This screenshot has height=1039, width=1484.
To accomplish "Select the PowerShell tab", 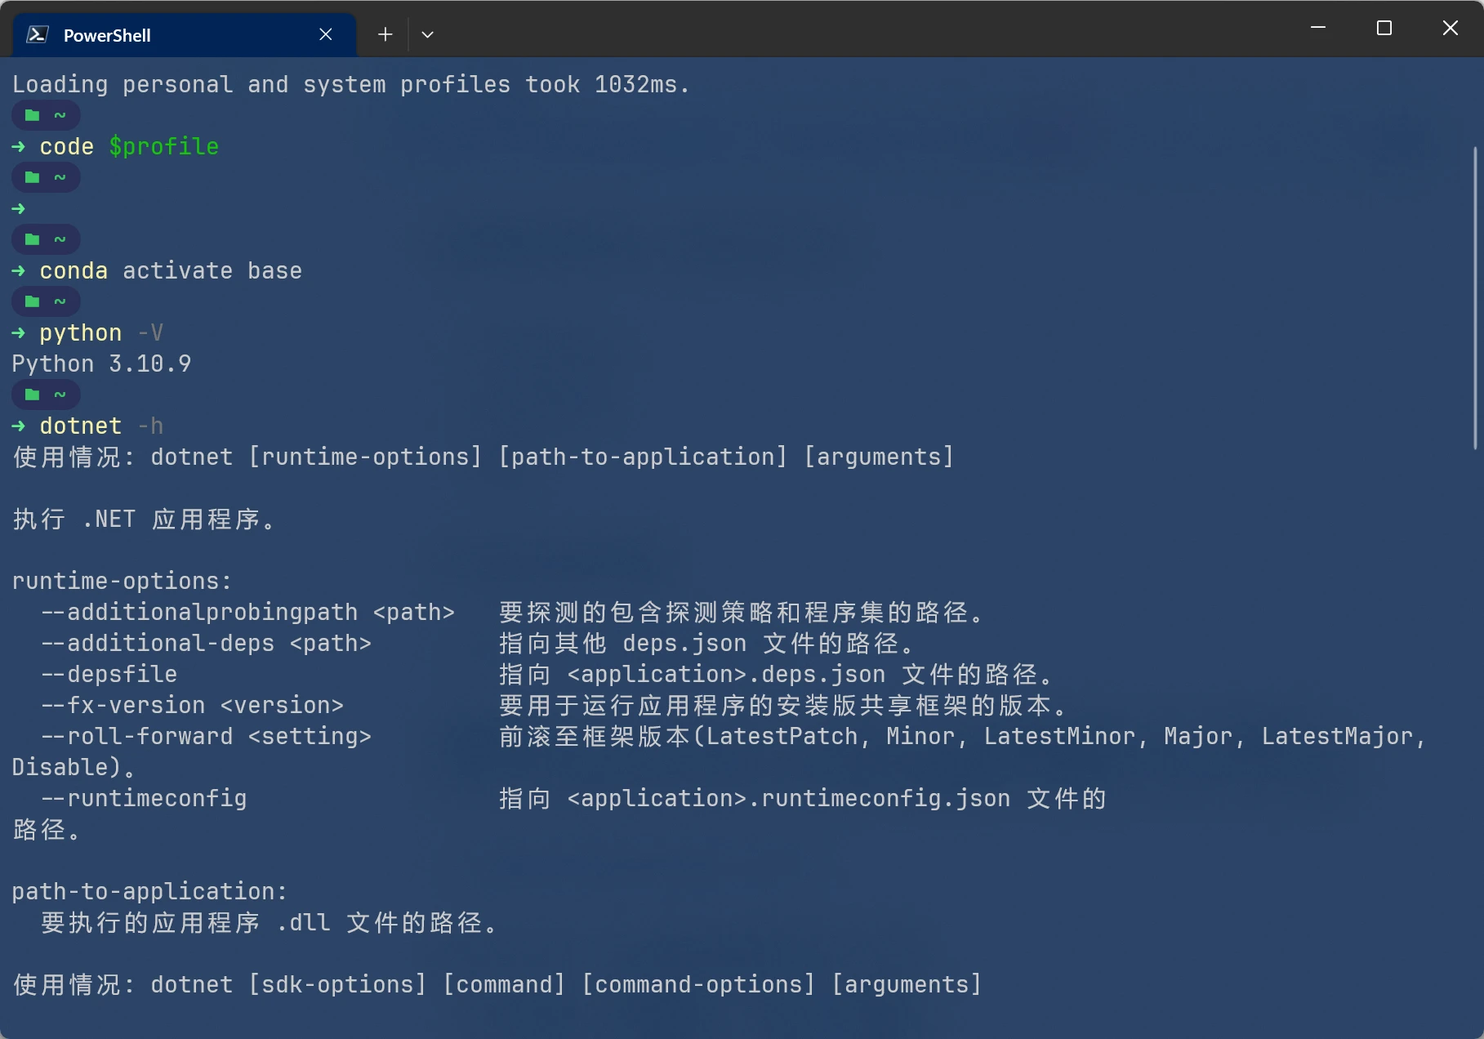I will [185, 35].
